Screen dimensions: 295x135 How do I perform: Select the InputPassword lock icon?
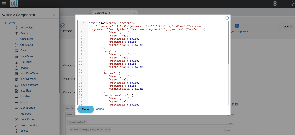[16, 85]
